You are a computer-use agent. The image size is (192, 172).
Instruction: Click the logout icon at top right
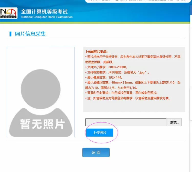click(x=178, y=1)
